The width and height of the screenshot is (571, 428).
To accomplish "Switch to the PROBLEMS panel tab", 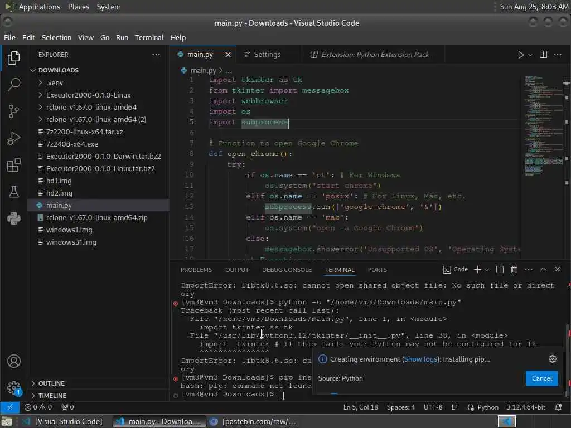I will coord(196,270).
